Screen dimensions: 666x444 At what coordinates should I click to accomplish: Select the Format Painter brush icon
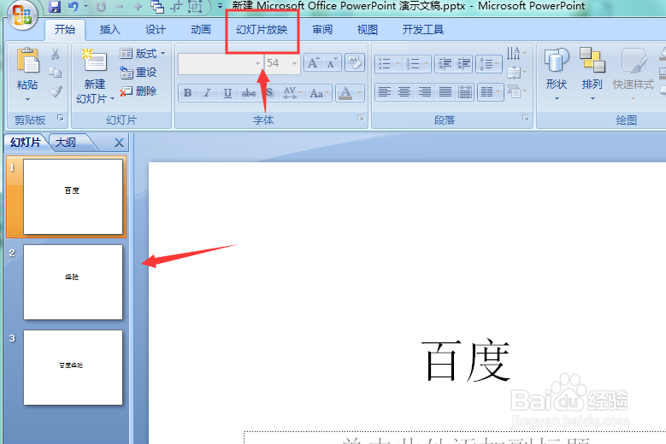(x=56, y=91)
